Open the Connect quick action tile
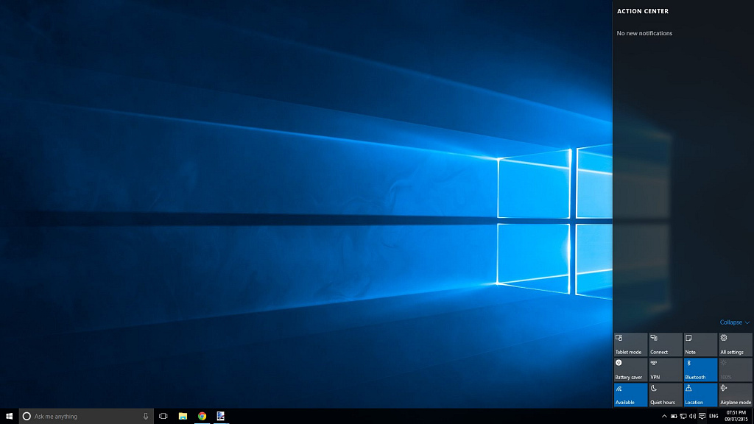This screenshot has height=424, width=754. click(x=666, y=344)
